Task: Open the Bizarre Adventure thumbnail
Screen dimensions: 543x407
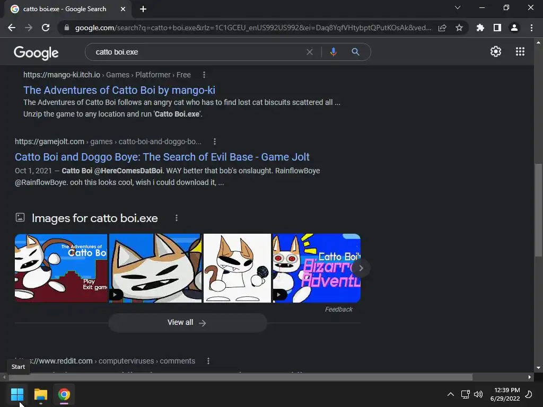Action: tap(317, 268)
